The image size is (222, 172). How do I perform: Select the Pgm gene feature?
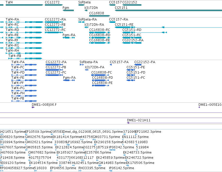click(x=68, y=10)
